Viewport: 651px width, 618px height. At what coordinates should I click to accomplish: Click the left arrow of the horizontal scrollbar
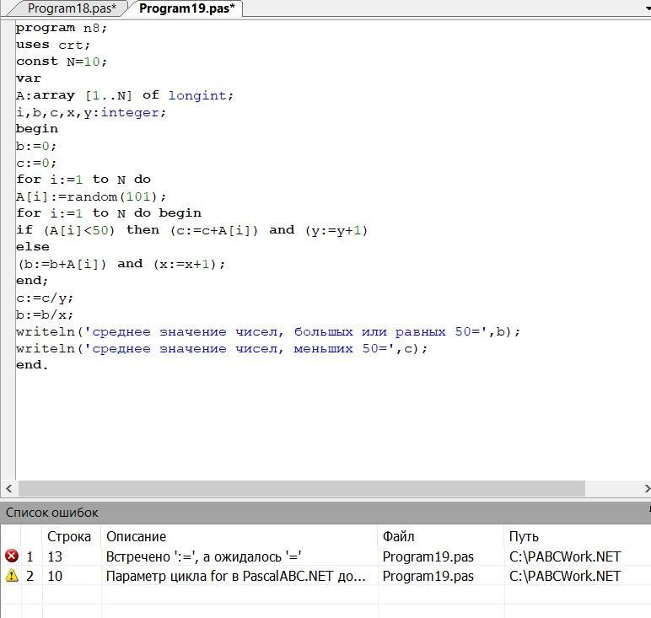[8, 488]
